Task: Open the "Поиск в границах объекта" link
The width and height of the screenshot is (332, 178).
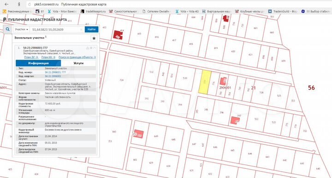Action: point(77,57)
